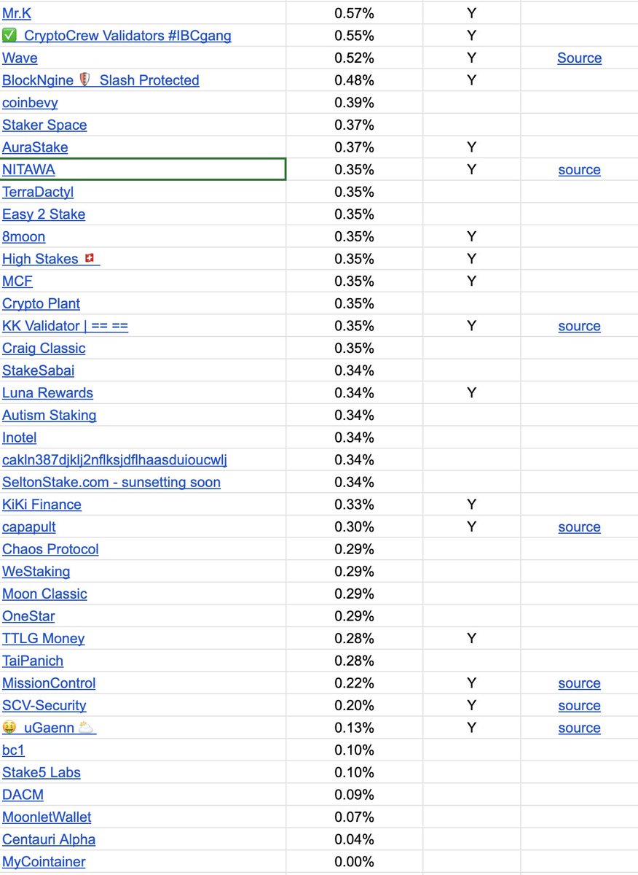Open source link in uGaenn row
The width and height of the screenshot is (638, 875).
[579, 728]
